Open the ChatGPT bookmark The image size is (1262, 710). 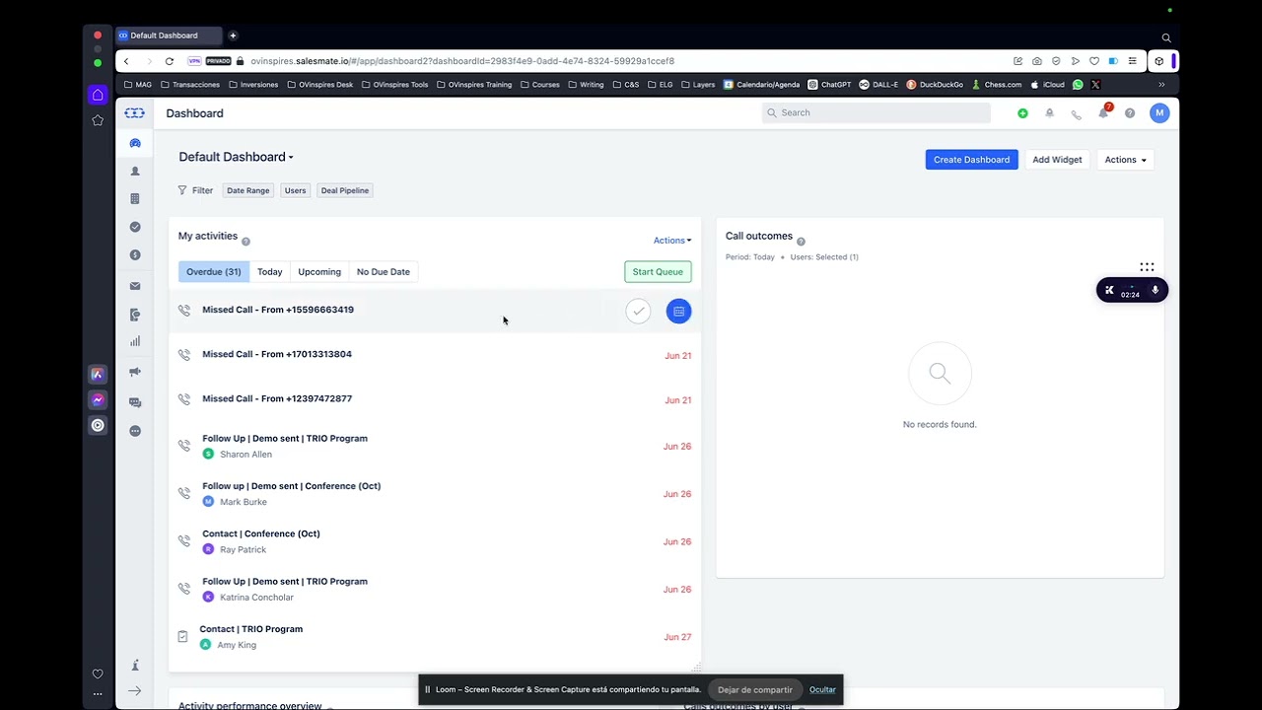click(829, 85)
